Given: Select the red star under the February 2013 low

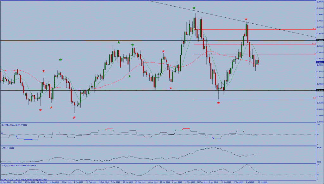Looking at the screenshot, I should (x=74, y=118).
